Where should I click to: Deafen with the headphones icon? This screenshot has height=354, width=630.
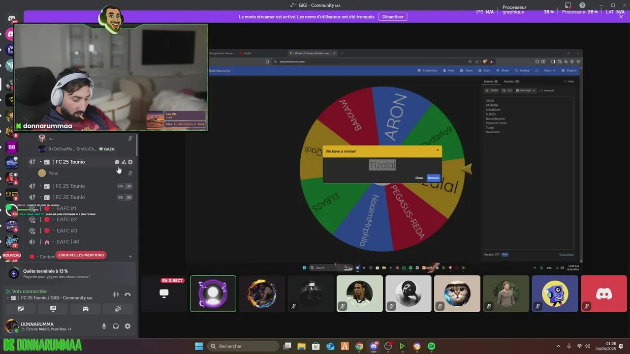pyautogui.click(x=116, y=326)
